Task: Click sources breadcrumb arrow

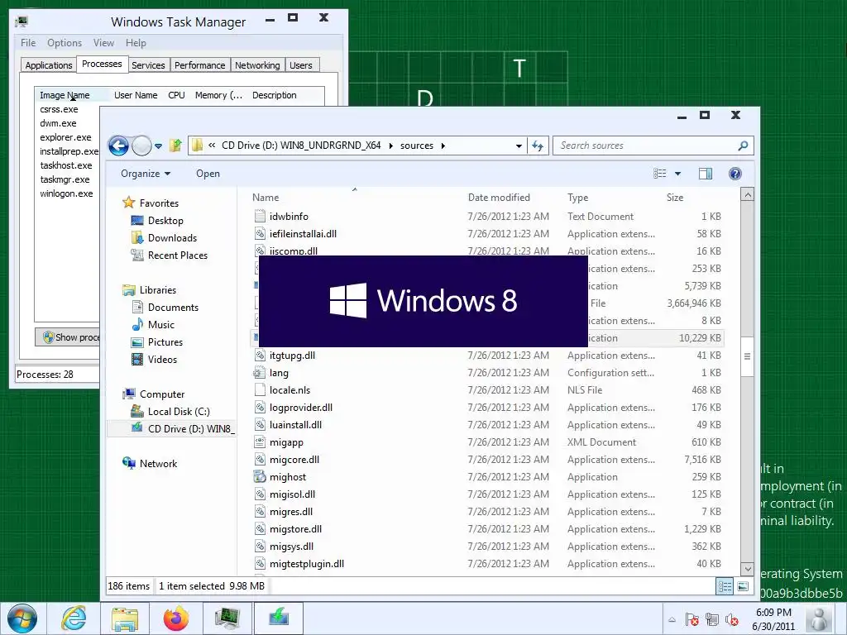Action: pyautogui.click(x=443, y=146)
